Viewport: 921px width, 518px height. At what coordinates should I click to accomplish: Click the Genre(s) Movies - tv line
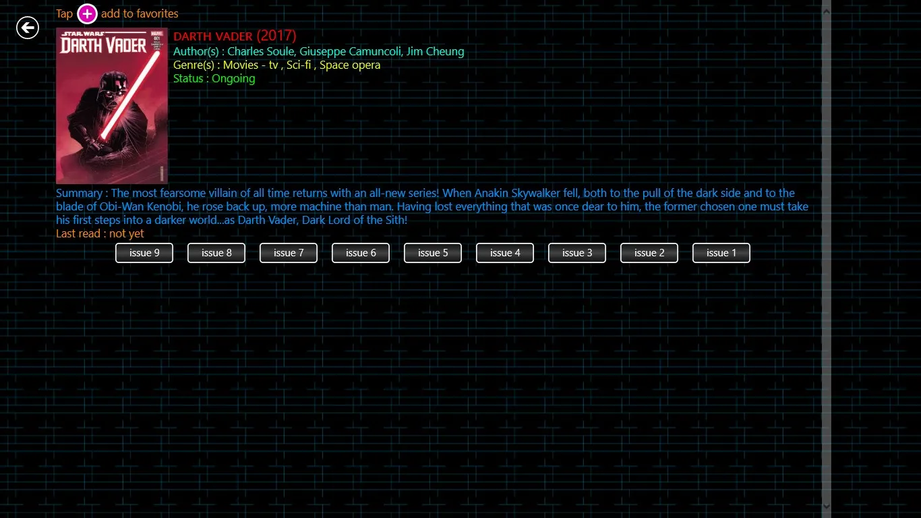point(277,65)
